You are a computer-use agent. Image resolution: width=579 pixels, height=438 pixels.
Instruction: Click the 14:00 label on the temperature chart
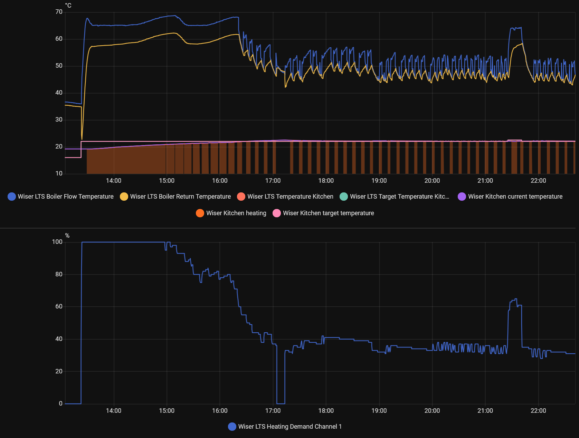click(113, 181)
